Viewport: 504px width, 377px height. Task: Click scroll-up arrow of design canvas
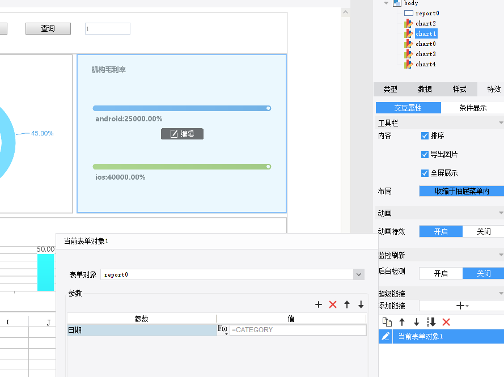click(345, 12)
